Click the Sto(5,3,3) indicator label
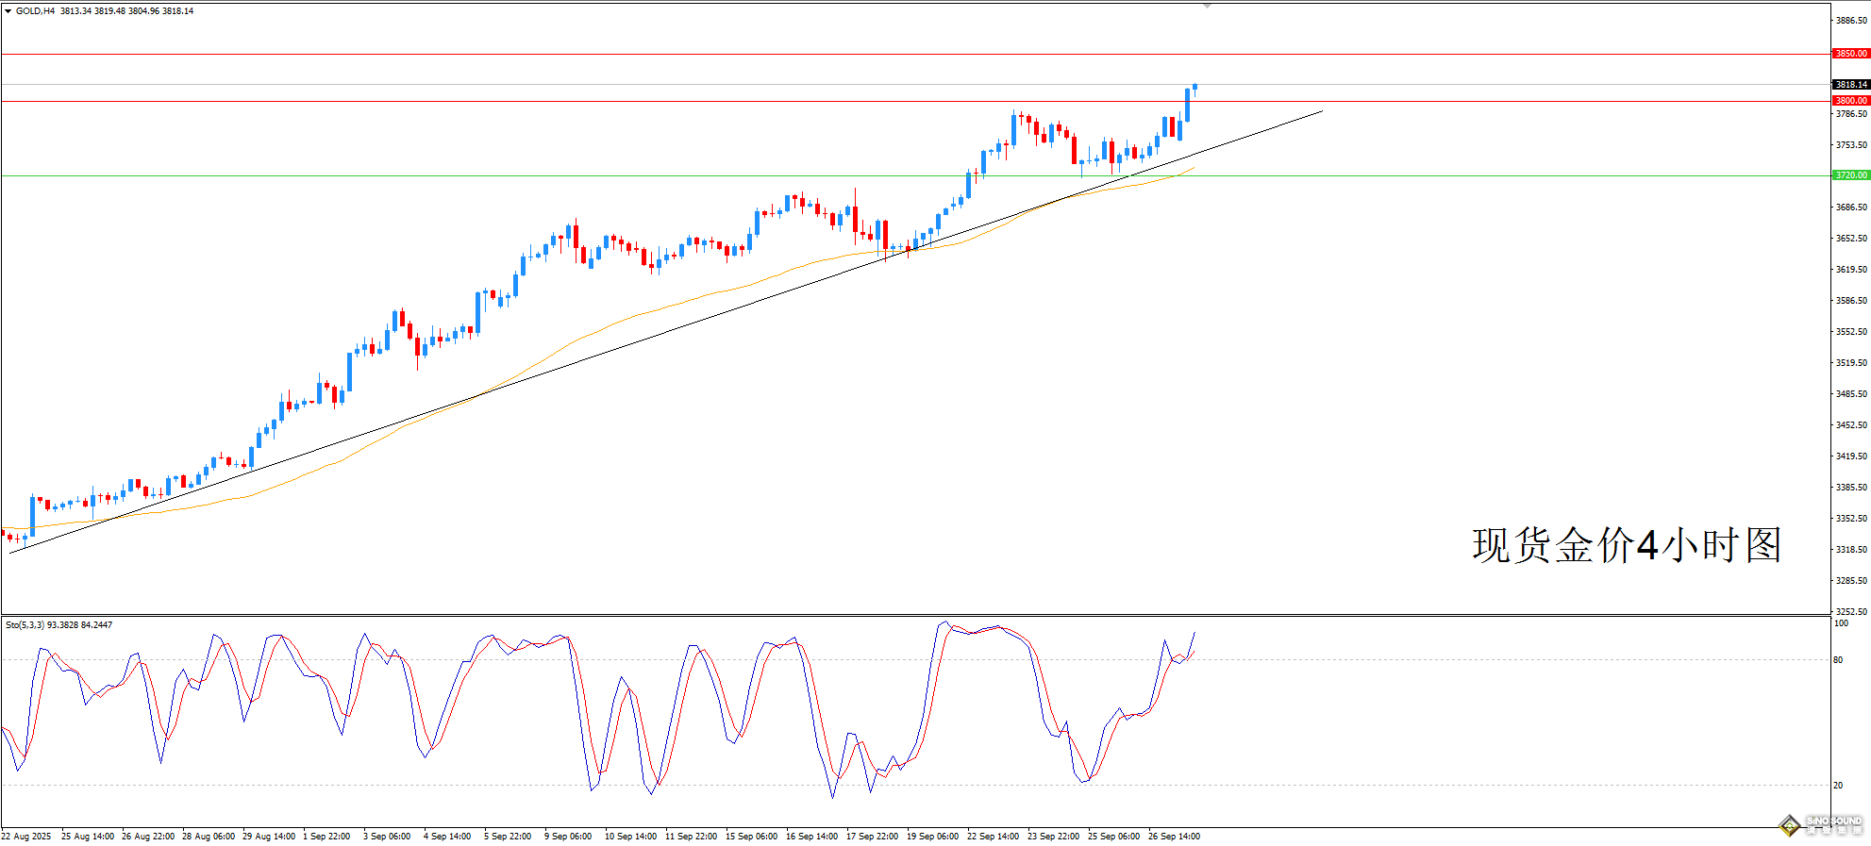Viewport: 1871px width, 846px height. tap(25, 625)
